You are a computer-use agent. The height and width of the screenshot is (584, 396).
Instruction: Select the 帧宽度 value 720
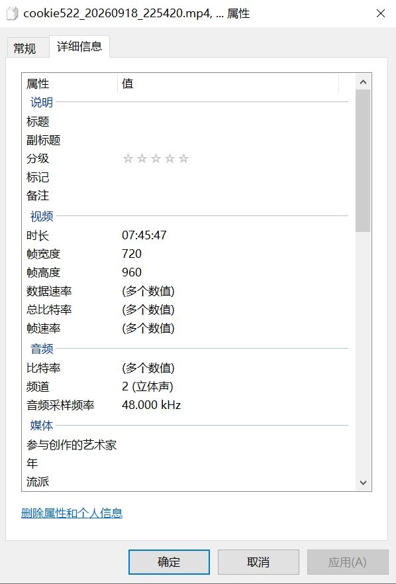point(132,254)
